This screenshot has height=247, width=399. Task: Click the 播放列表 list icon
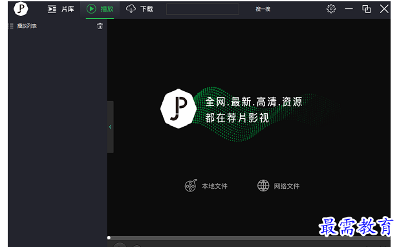point(11,26)
